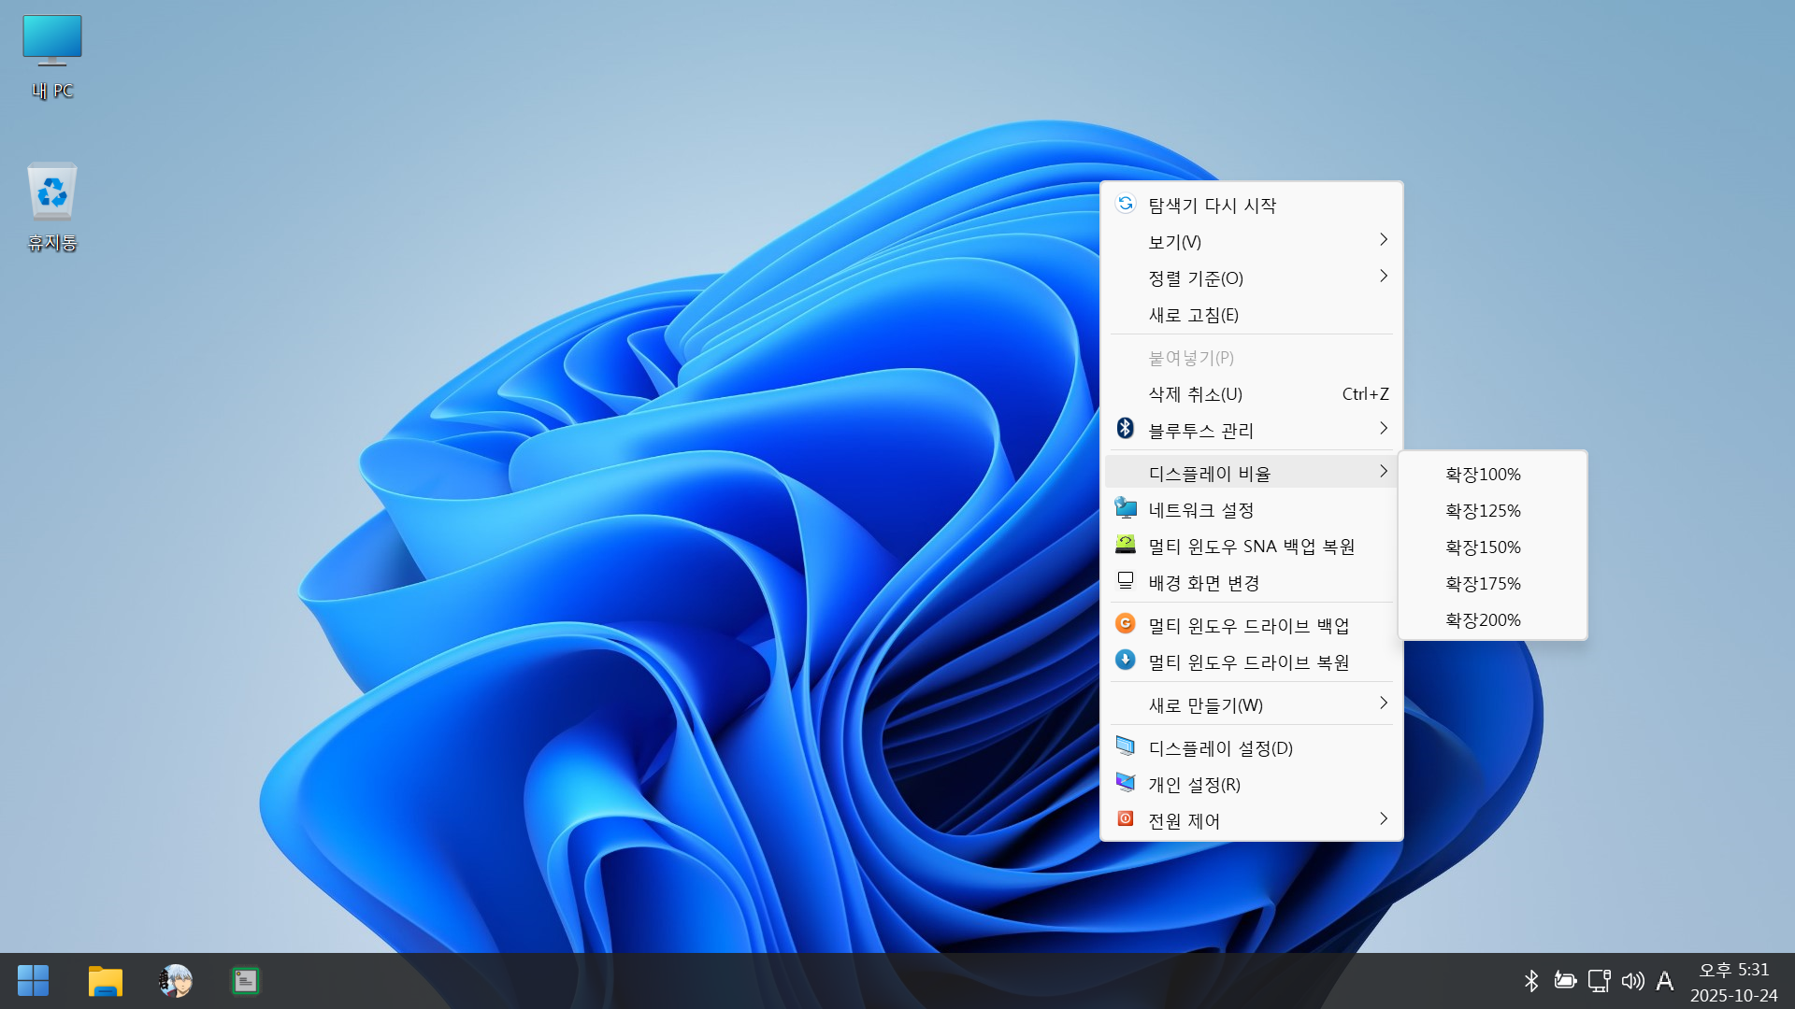The width and height of the screenshot is (1795, 1009).
Task: Click the Windows Start button
Action: (34, 981)
